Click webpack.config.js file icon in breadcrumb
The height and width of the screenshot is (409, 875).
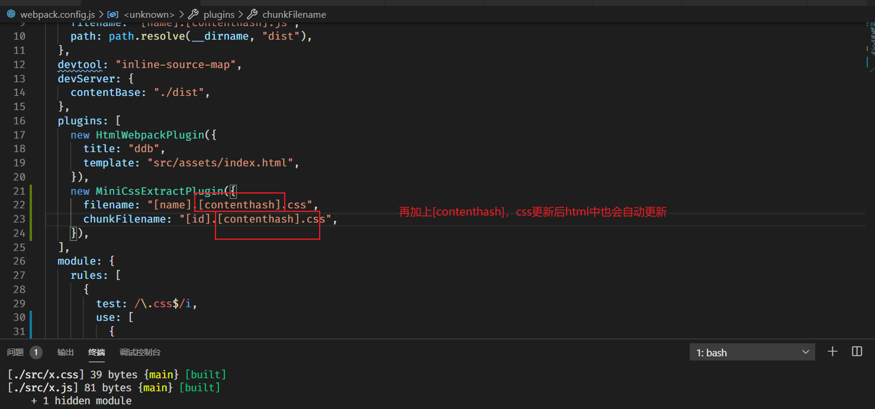[11, 14]
